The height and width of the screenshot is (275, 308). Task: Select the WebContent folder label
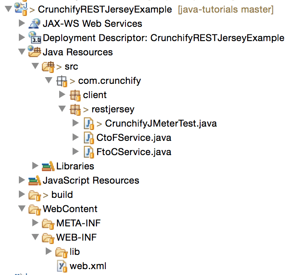[70, 209]
